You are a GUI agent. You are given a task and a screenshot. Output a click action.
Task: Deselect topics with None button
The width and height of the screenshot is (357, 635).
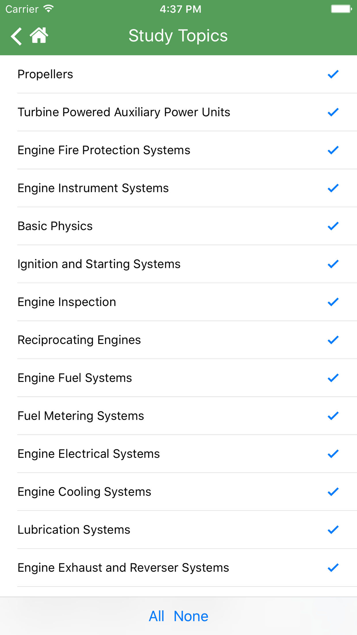pyautogui.click(x=191, y=616)
